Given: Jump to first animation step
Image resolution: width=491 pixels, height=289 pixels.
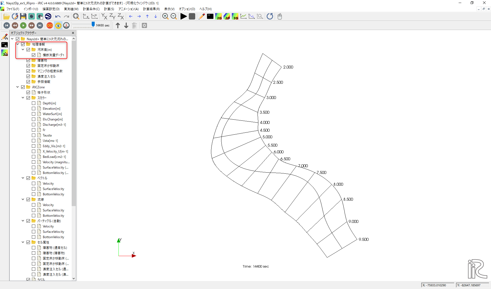Looking at the screenshot, I should [x=7, y=25].
